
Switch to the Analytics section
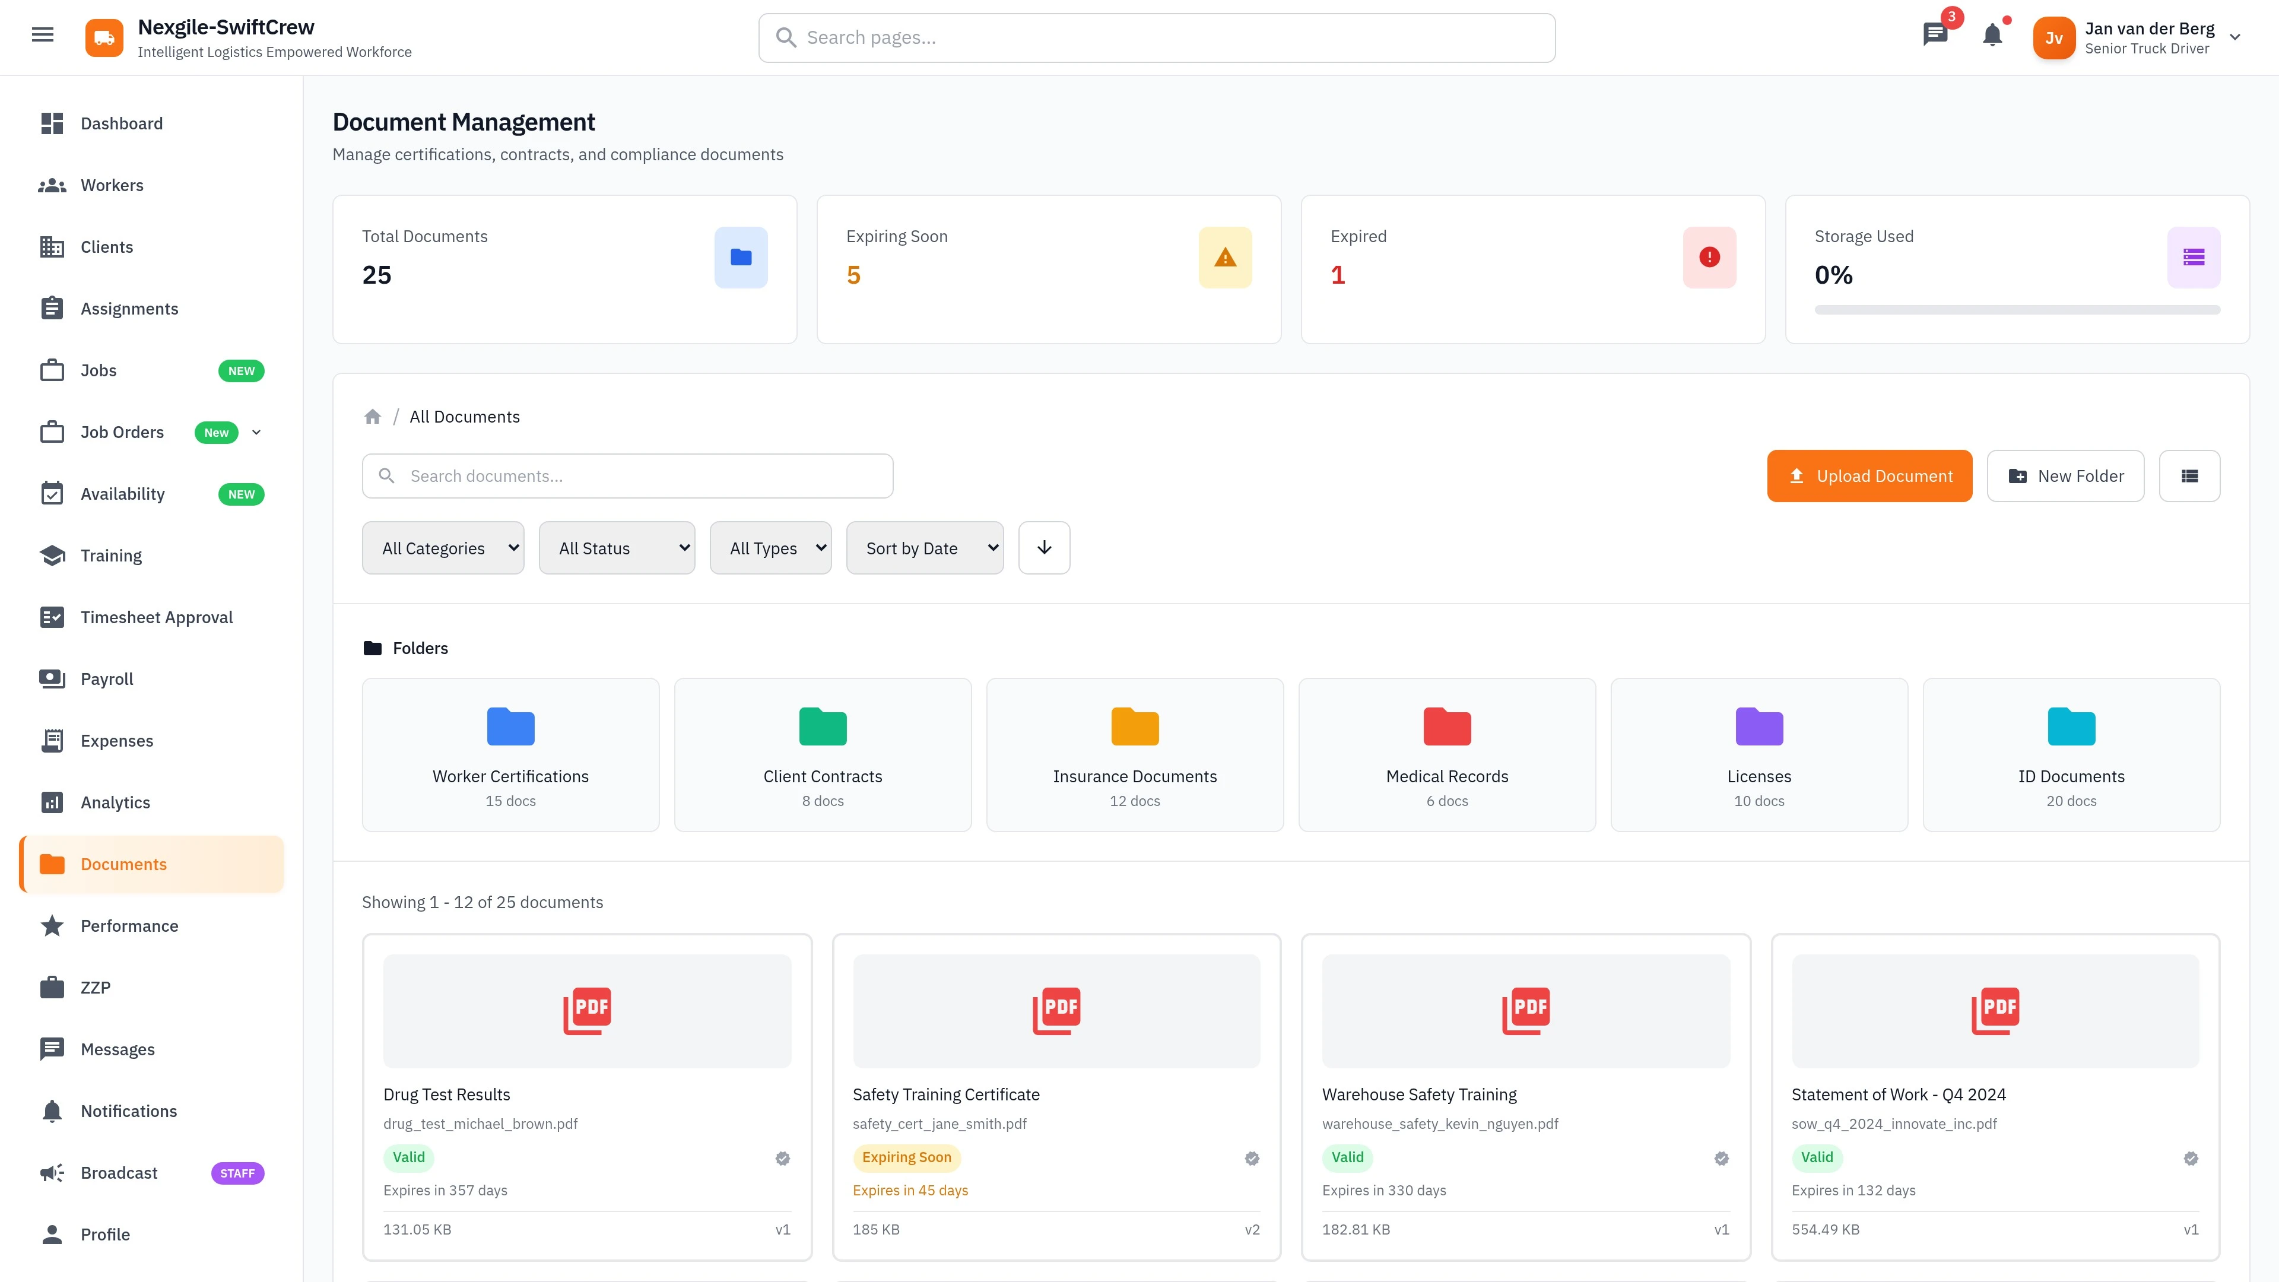[116, 802]
